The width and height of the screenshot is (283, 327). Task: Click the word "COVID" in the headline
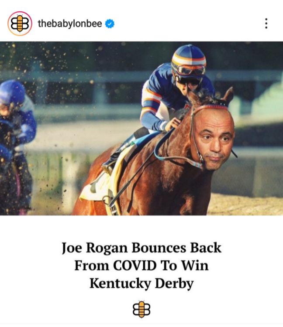pos(135,266)
